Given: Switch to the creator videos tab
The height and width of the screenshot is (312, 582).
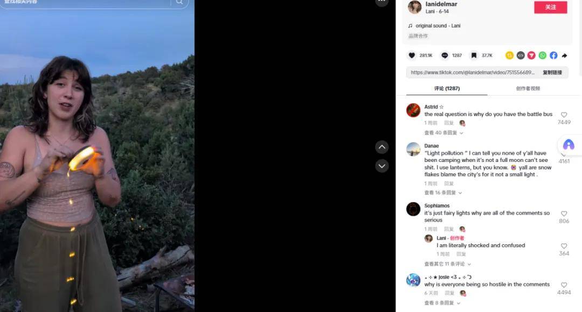Looking at the screenshot, I should (528, 88).
